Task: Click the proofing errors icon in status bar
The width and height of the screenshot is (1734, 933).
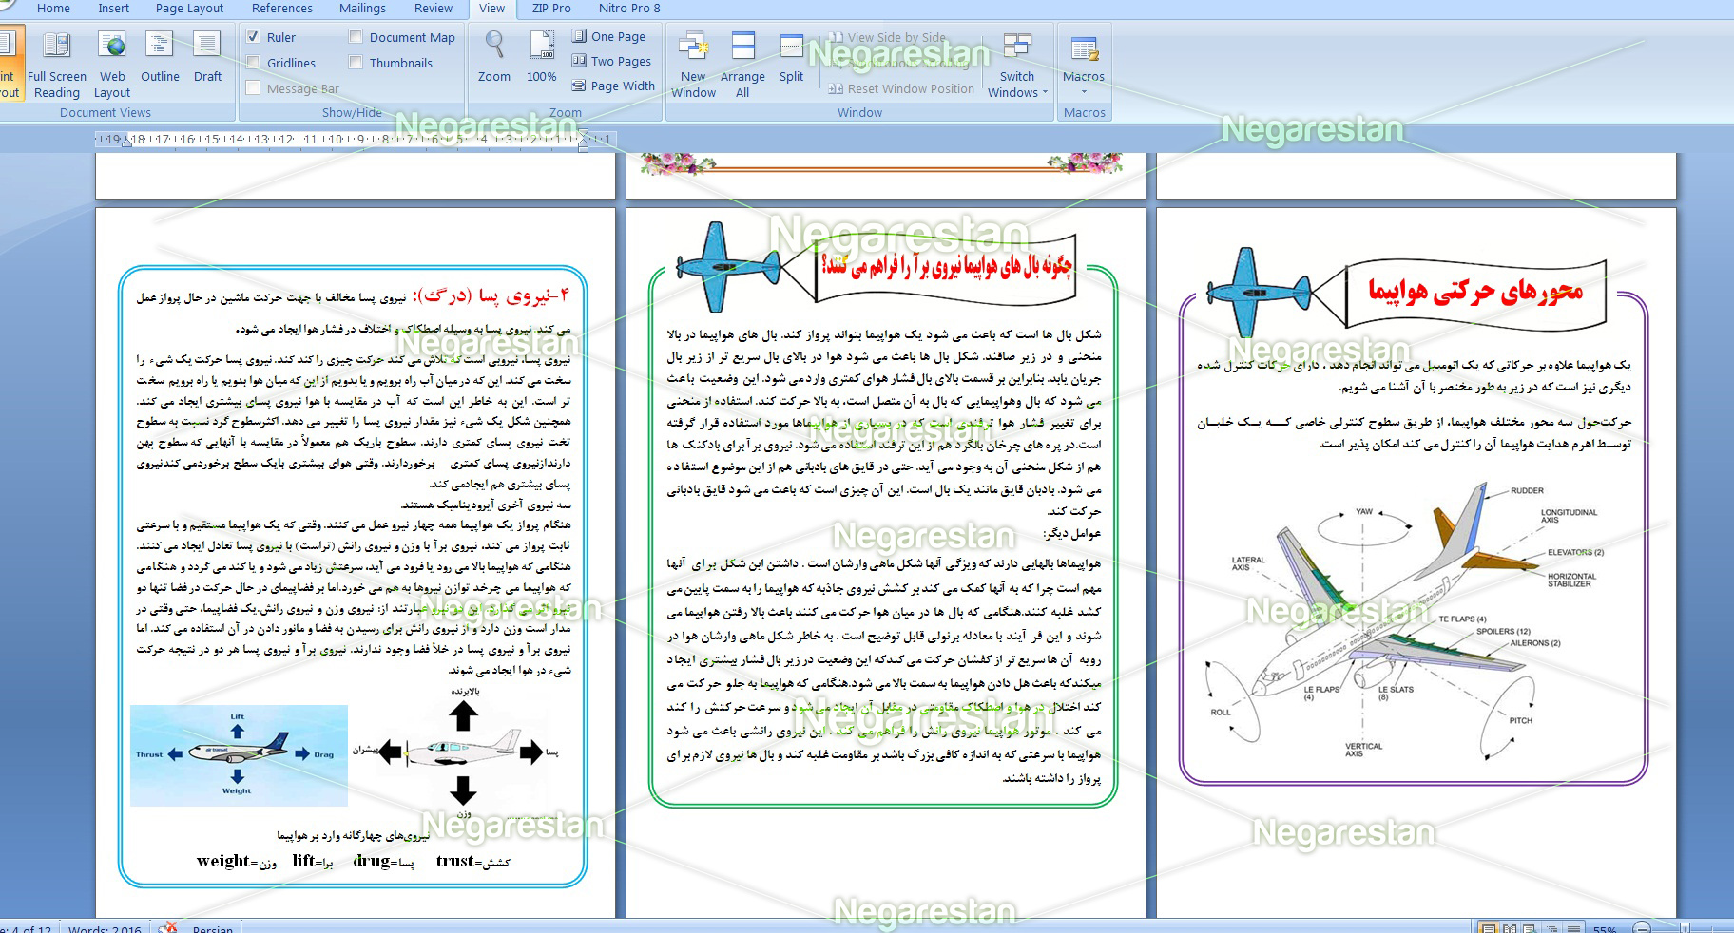Action: pos(168,927)
